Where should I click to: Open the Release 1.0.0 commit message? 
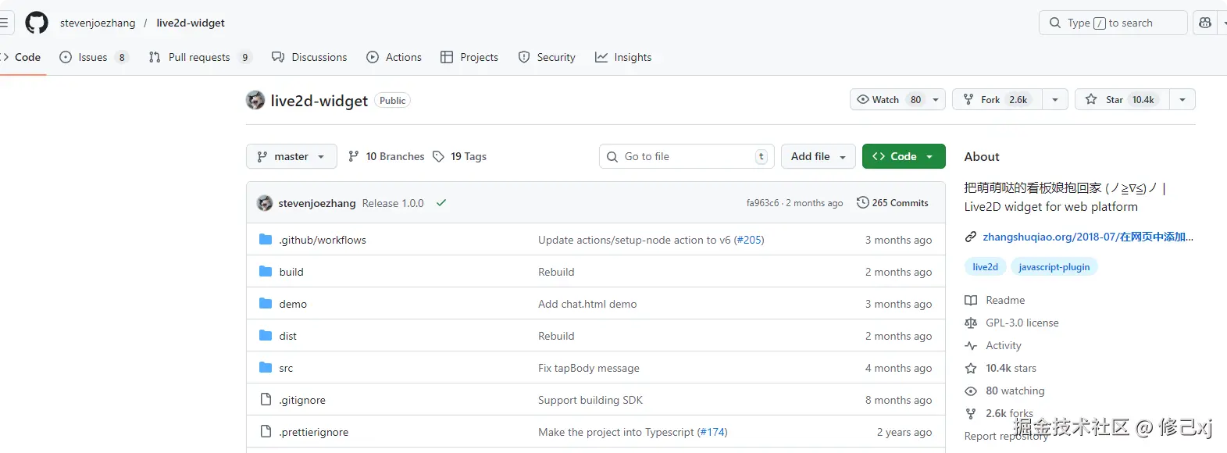pyautogui.click(x=393, y=203)
